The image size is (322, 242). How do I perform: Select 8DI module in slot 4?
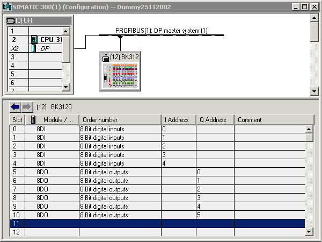pyautogui.click(x=157, y=163)
